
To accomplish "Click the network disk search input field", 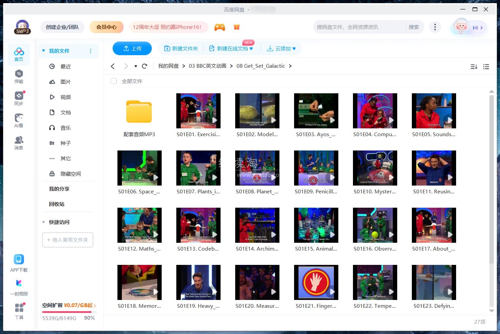I will click(x=357, y=27).
